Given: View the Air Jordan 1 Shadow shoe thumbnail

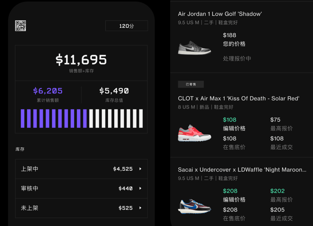Looking at the screenshot, I should click(194, 48).
